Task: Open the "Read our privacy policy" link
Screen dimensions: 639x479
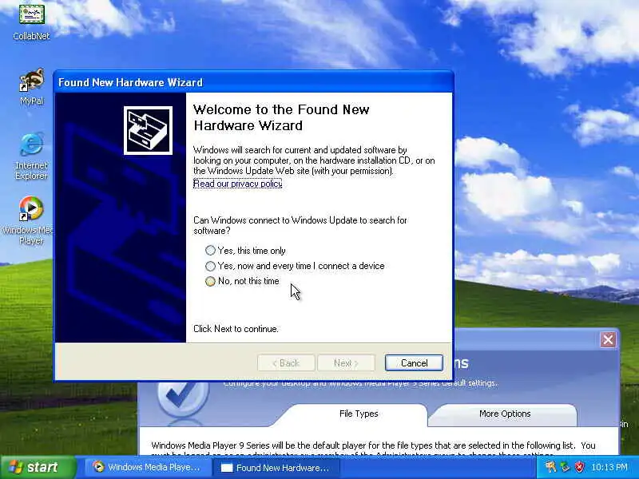Action: point(237,184)
